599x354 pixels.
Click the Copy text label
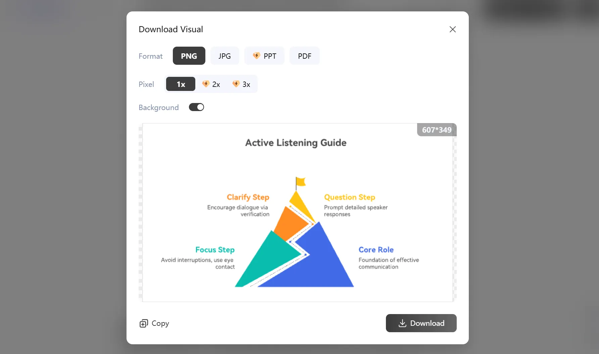point(160,323)
